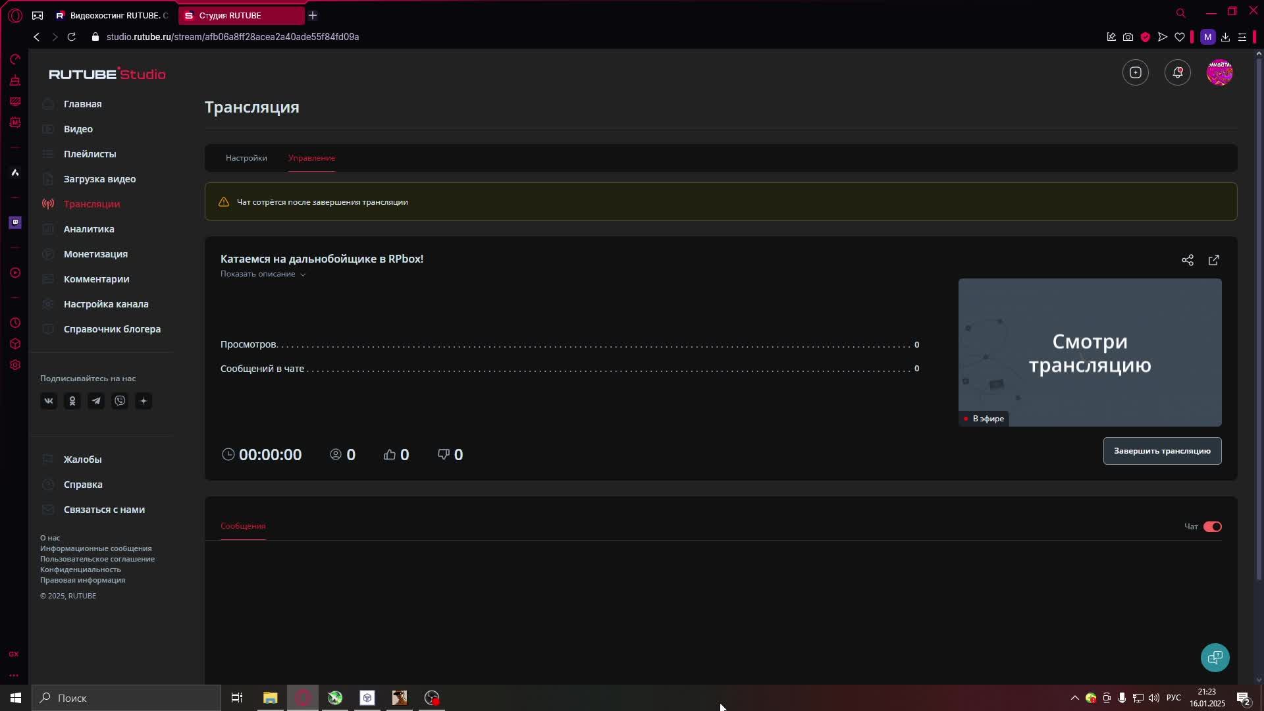Screen dimensions: 1264x711
Task: Open Аналитика in the sidebar
Action: (89, 229)
